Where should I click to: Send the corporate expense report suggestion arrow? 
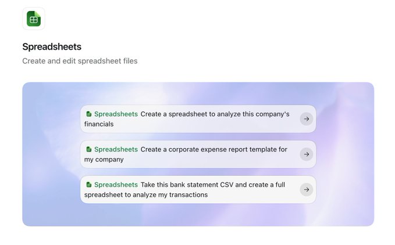pyautogui.click(x=307, y=154)
